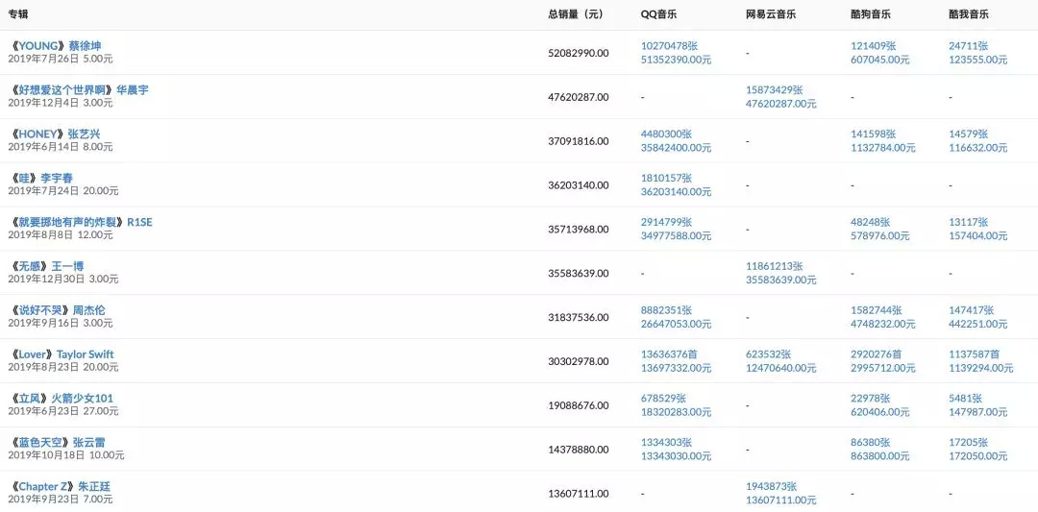The width and height of the screenshot is (1038, 512).
Task: Click the 酷狗音乐 column header
Action: point(871,13)
